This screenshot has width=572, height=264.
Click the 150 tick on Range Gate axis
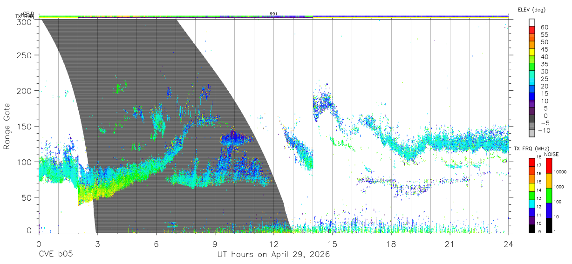coord(25,126)
